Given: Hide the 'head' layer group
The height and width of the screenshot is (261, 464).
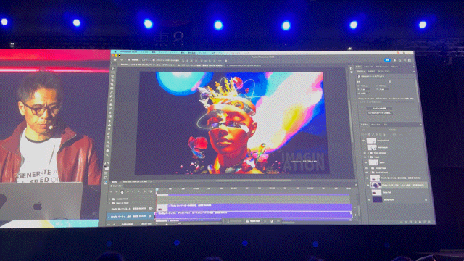Looking at the screenshot, I should click(x=365, y=157).
